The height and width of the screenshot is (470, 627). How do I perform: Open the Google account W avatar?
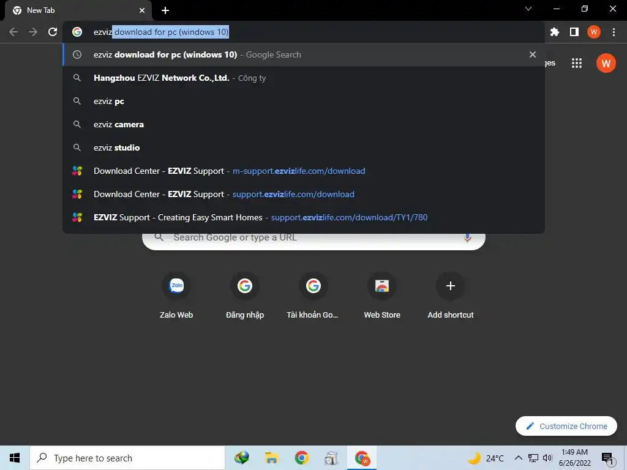[x=606, y=63]
